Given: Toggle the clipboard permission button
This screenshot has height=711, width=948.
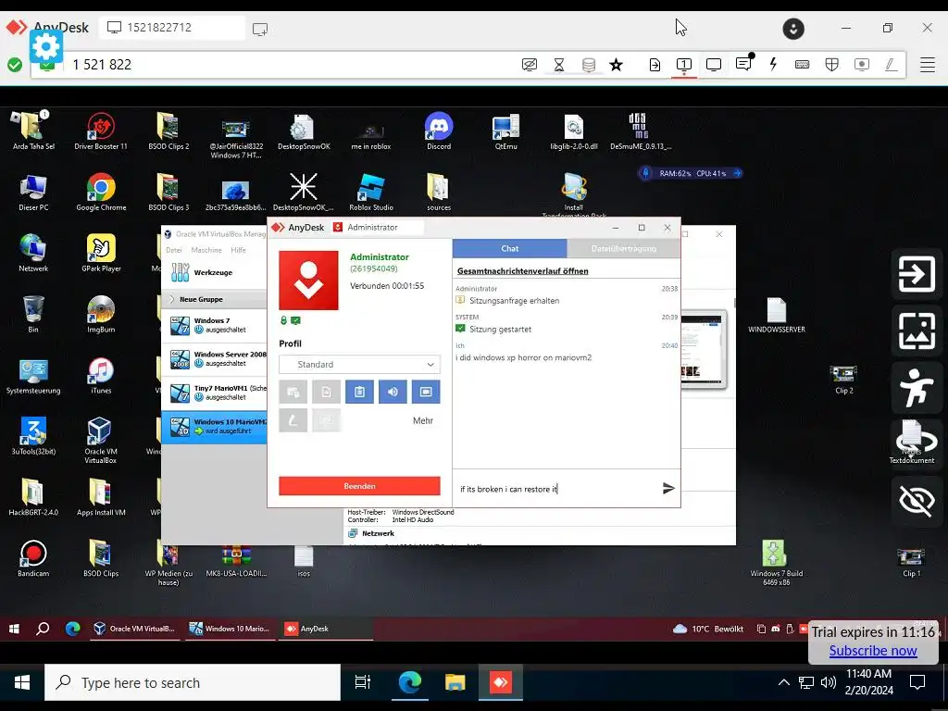Looking at the screenshot, I should click(x=360, y=392).
